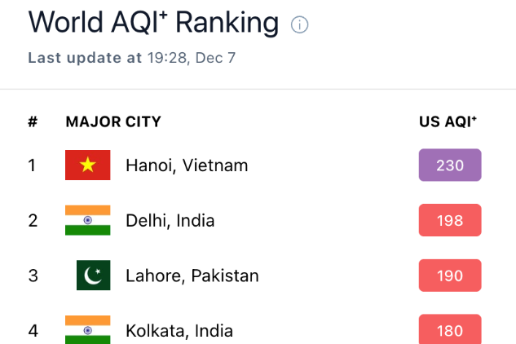The width and height of the screenshot is (516, 344).
Task: Click the Pakistan flag icon
Action: pyautogui.click(x=93, y=276)
